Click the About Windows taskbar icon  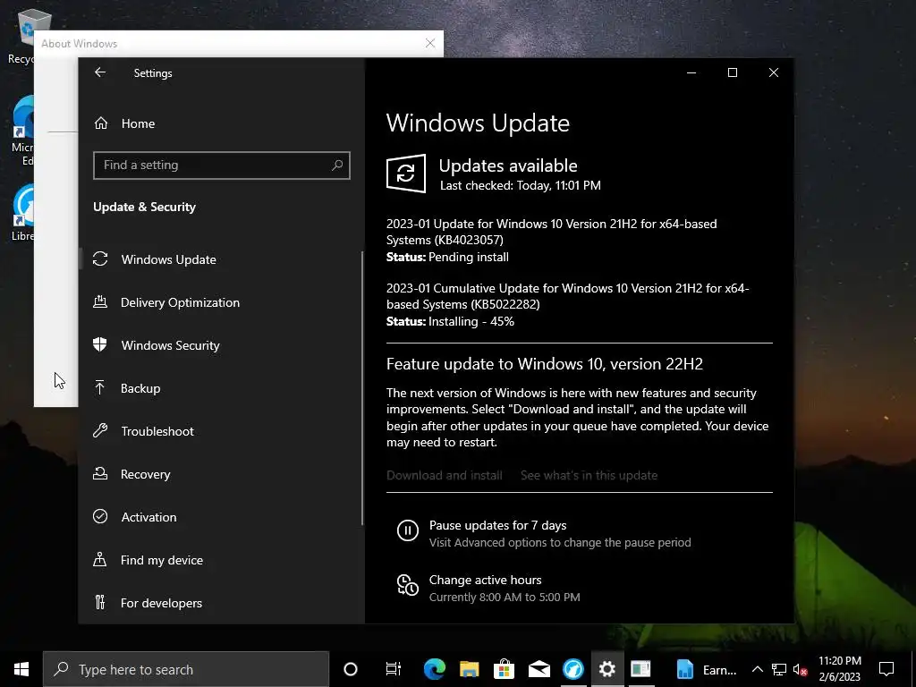[640, 669]
